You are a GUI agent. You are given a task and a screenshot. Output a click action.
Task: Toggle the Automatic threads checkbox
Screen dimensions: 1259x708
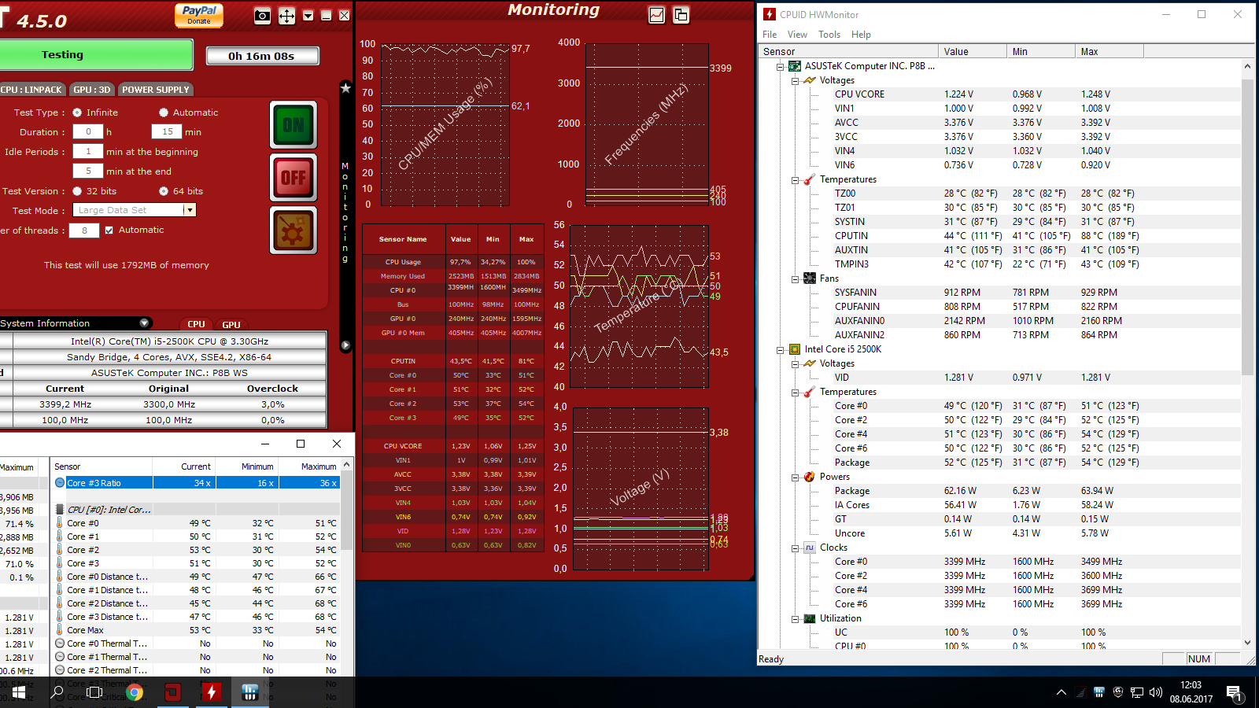(109, 230)
